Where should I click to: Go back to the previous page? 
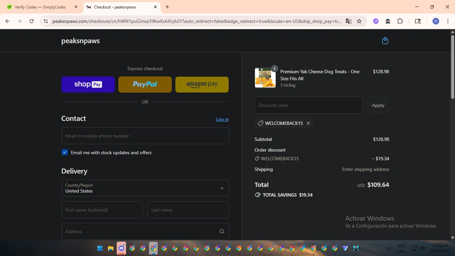click(x=8, y=21)
